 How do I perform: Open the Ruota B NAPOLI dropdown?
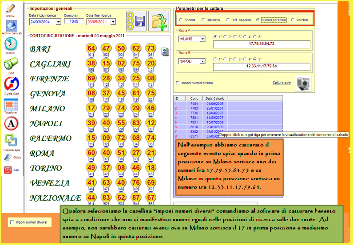(x=202, y=61)
